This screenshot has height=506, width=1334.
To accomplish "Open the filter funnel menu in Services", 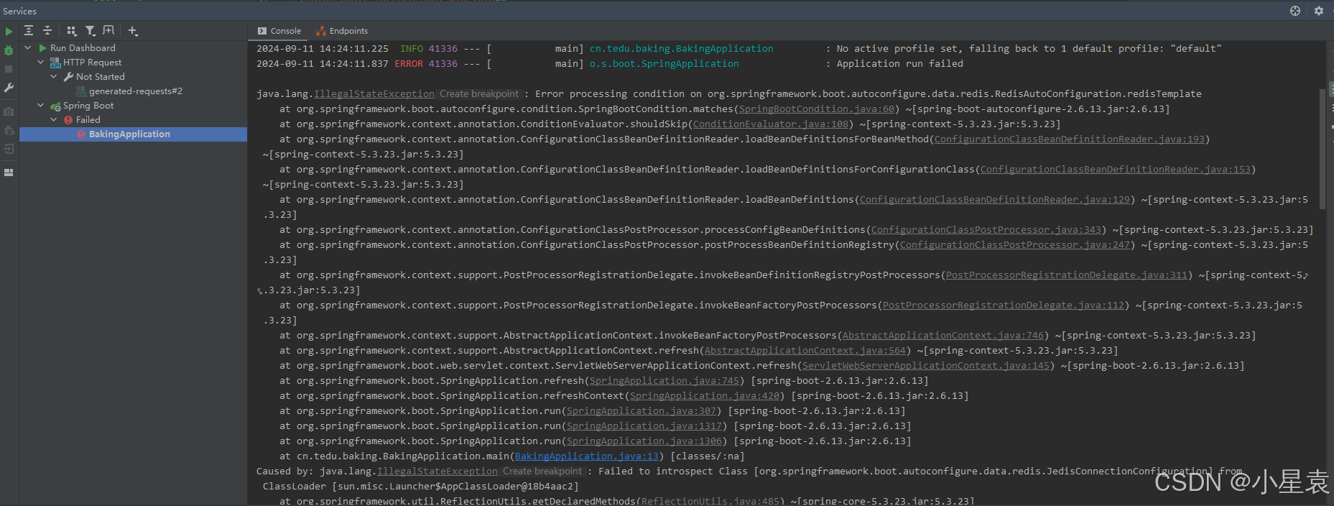I will [91, 30].
